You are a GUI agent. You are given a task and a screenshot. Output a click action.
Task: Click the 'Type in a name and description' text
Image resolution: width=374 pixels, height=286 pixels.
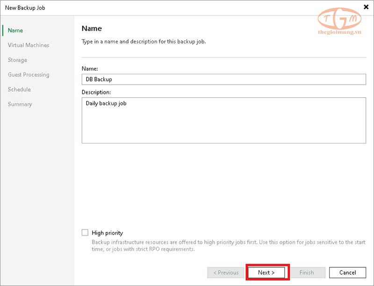click(144, 42)
